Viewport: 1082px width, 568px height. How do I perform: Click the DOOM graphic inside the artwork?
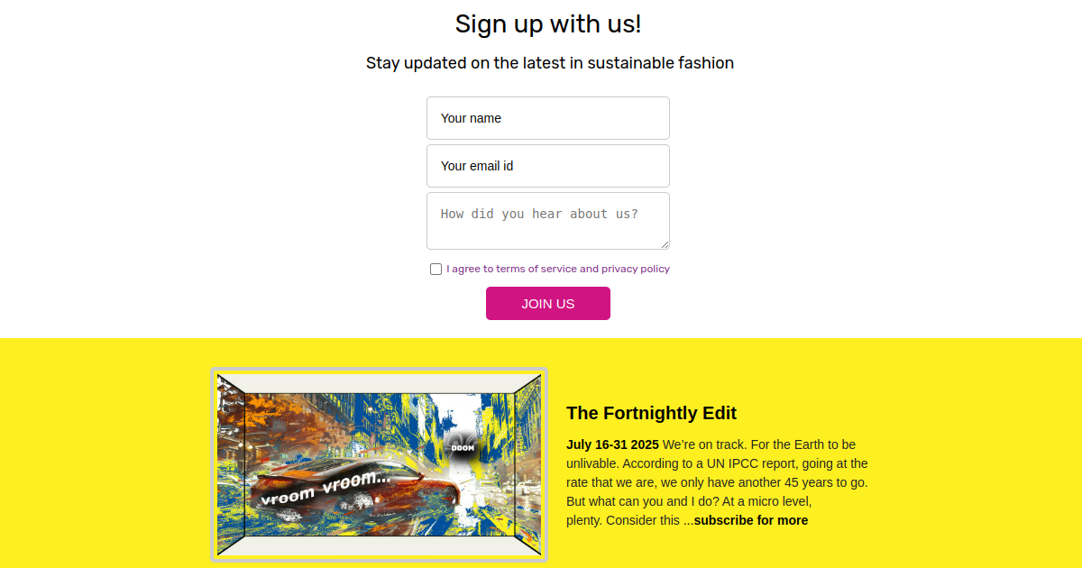pos(462,445)
